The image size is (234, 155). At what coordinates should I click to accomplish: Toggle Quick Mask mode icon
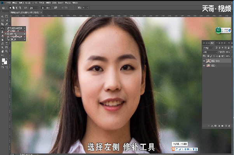point(2,67)
